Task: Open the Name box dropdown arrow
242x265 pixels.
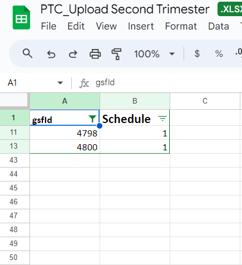Action: pos(60,83)
